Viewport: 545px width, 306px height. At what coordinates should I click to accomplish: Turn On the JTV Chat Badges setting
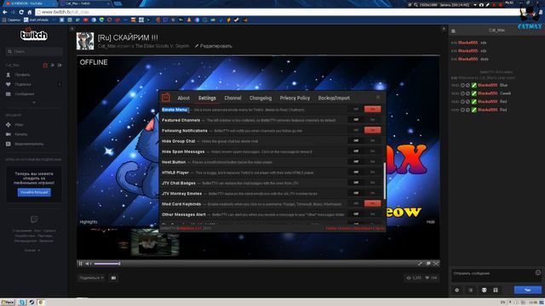[x=373, y=182]
